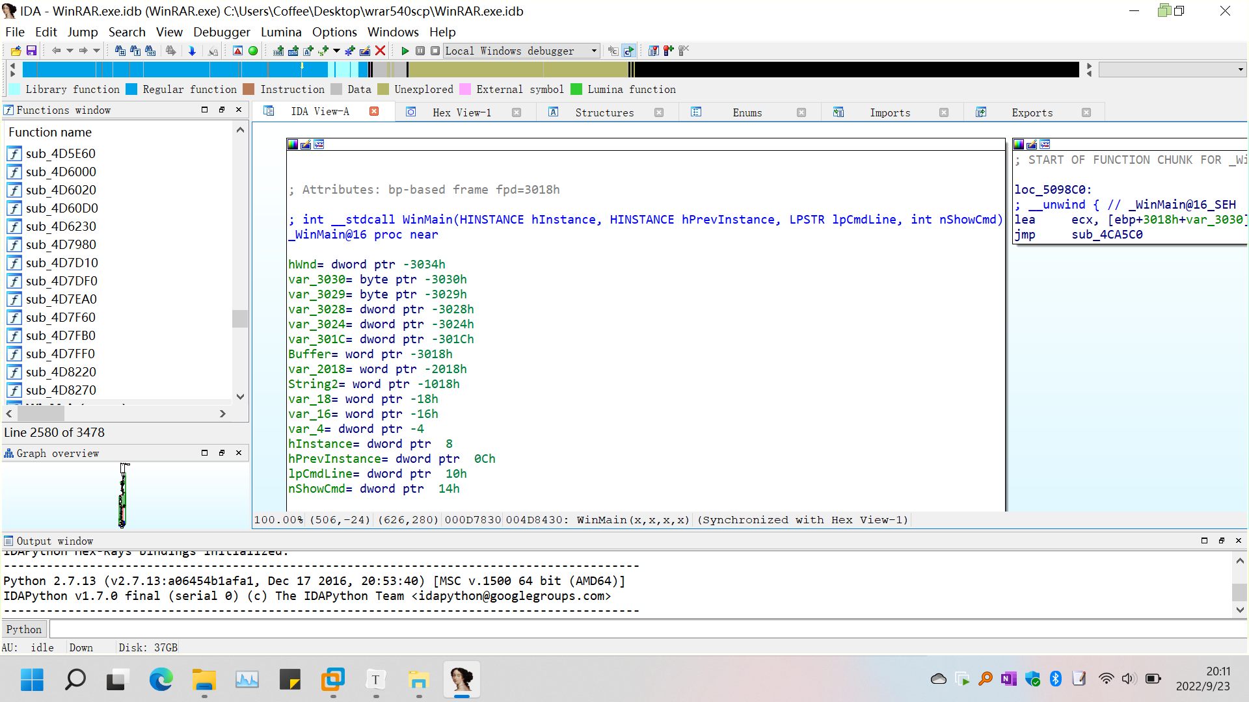This screenshot has height=702, width=1249.
Task: Click the insert code toolbar icon
Action: coord(278,51)
